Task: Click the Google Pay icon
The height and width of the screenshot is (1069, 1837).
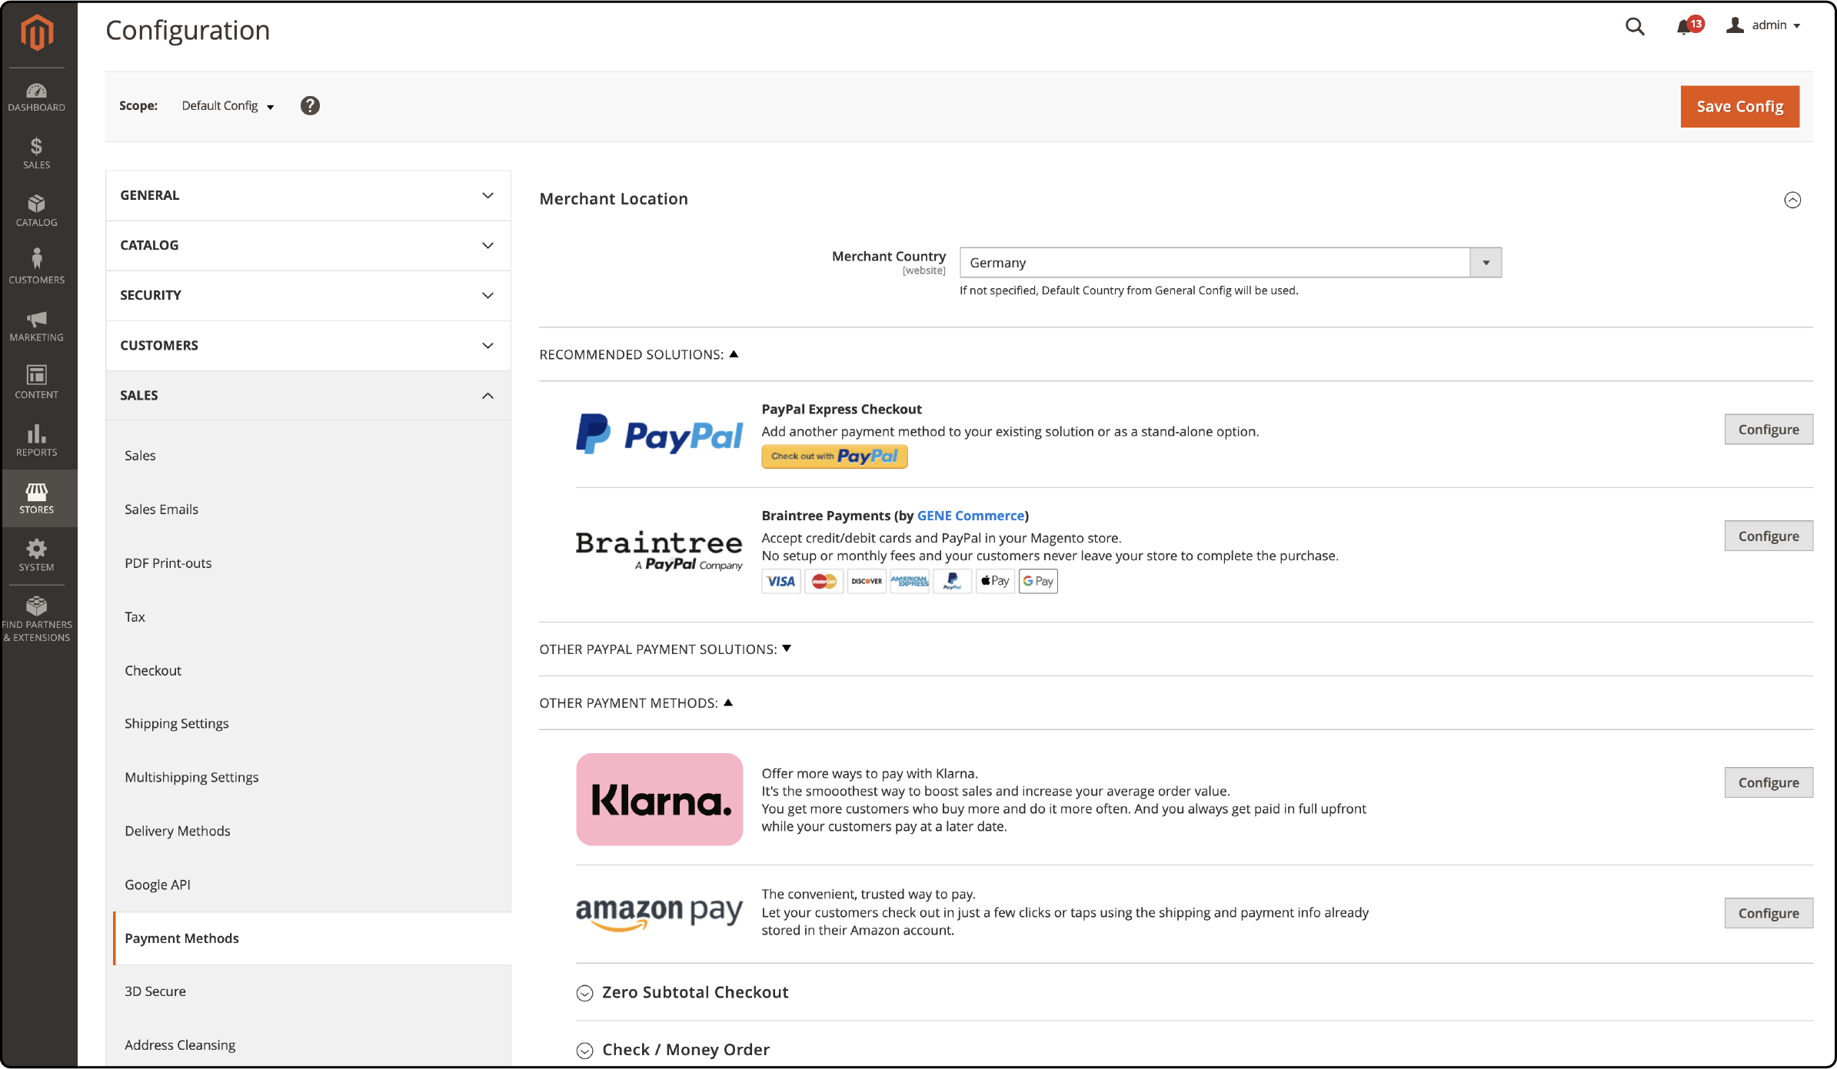Action: 1038,582
